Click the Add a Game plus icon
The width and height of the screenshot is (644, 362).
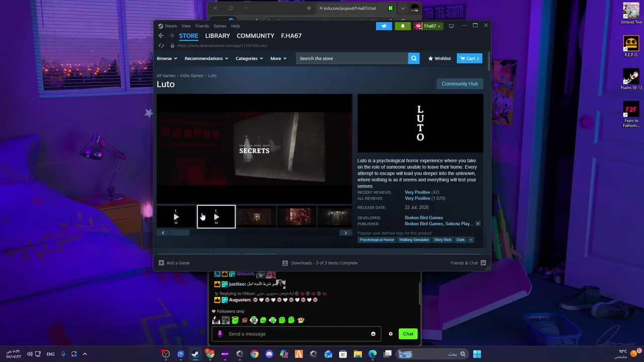click(x=161, y=263)
